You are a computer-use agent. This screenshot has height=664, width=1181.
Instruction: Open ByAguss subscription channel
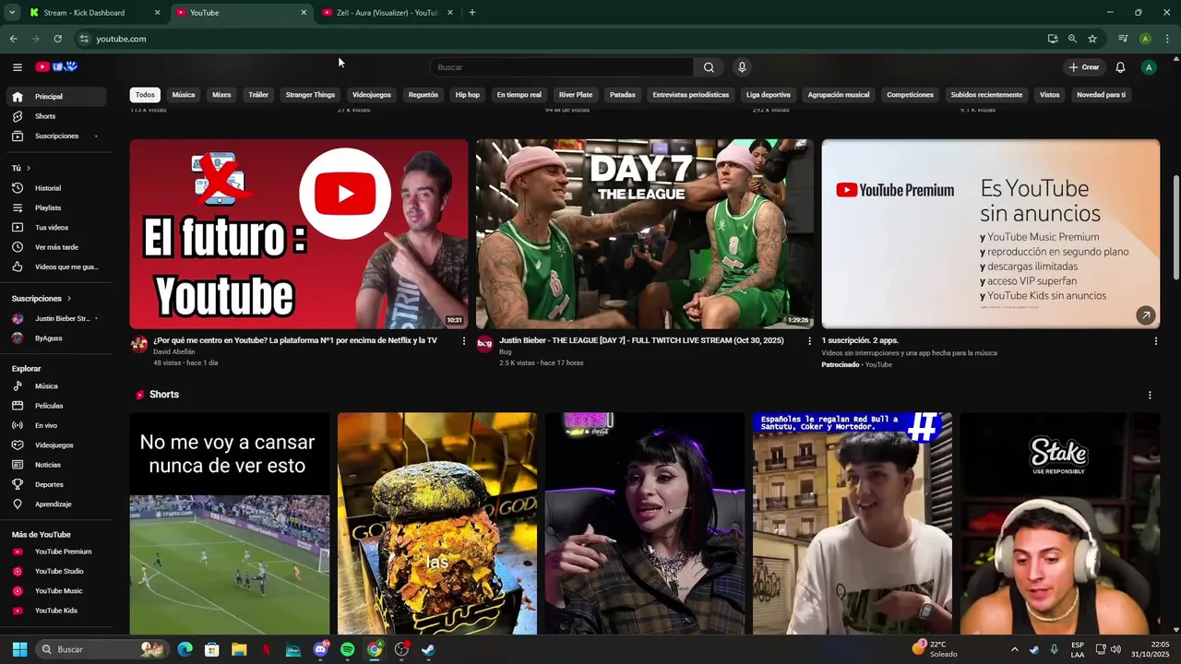pos(55,338)
